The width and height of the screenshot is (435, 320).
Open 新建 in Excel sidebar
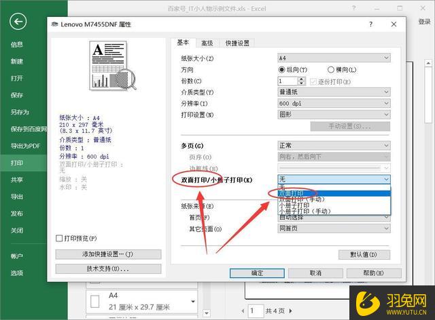pos(16,61)
